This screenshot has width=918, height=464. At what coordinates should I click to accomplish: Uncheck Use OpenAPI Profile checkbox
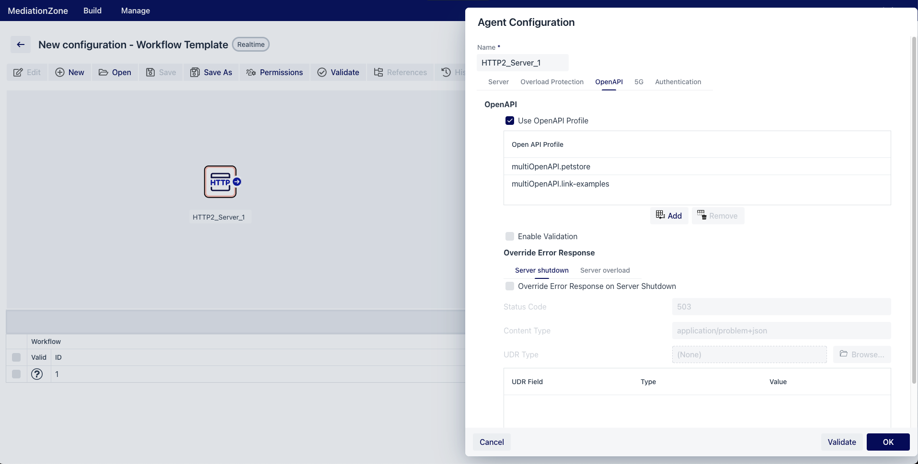click(x=510, y=121)
